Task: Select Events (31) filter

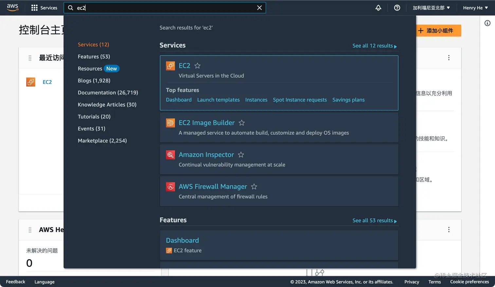Action: (x=92, y=128)
